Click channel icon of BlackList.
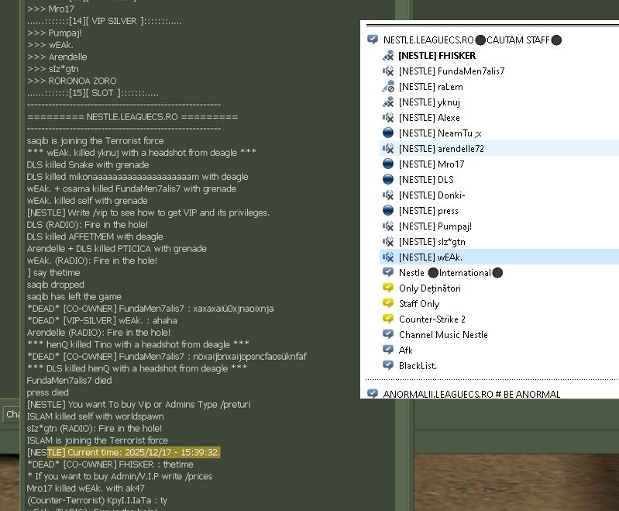The image size is (619, 511). click(388, 365)
